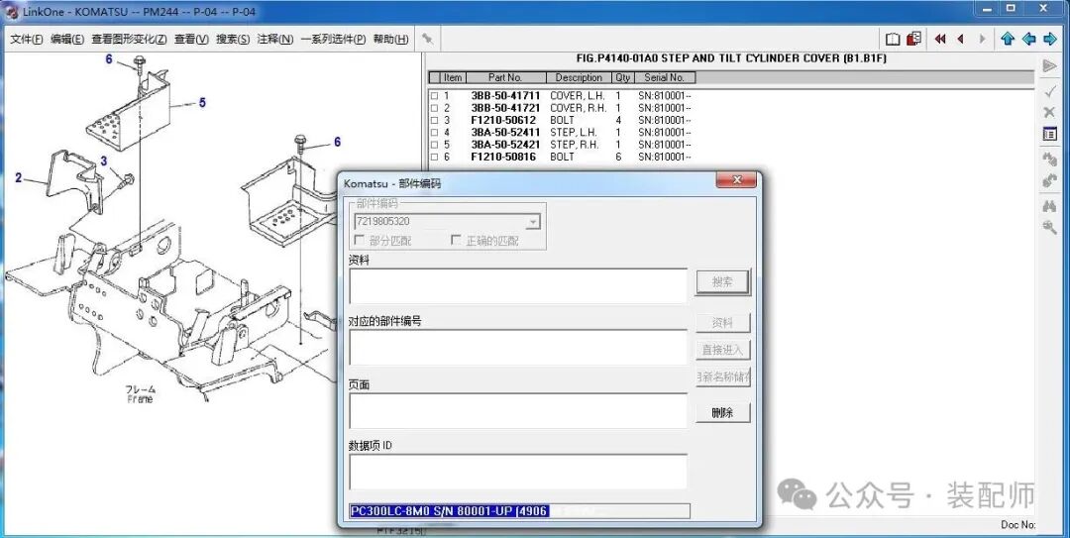Click the 对应的部件编号 list box
Image resolution: width=1070 pixels, height=538 pixels.
(518, 347)
